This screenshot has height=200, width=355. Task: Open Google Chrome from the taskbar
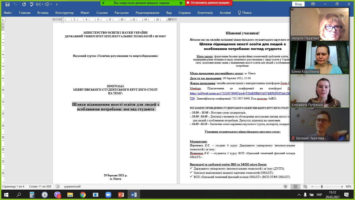(83, 195)
